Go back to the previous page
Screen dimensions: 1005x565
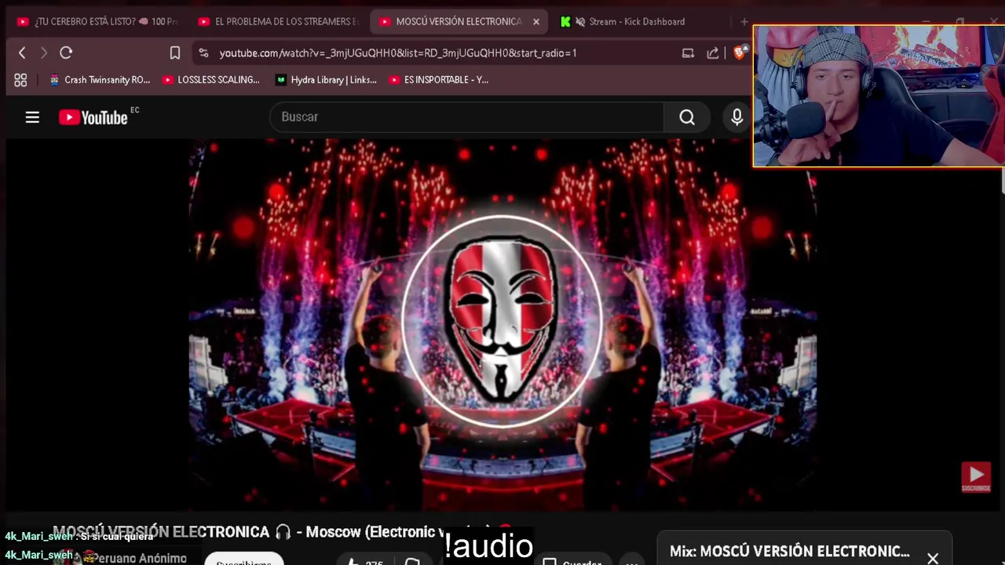pos(22,53)
